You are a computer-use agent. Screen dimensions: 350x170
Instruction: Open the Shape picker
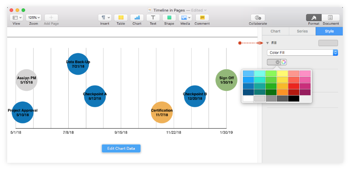169,18
